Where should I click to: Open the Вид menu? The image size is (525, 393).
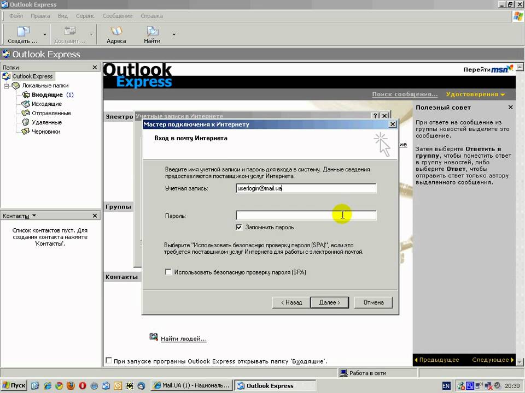click(x=62, y=16)
